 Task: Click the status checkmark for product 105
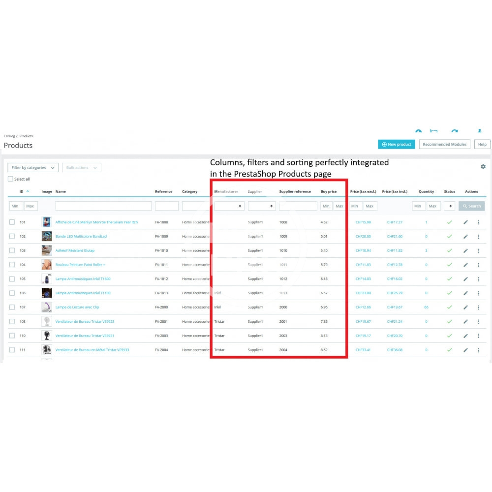[449, 279]
